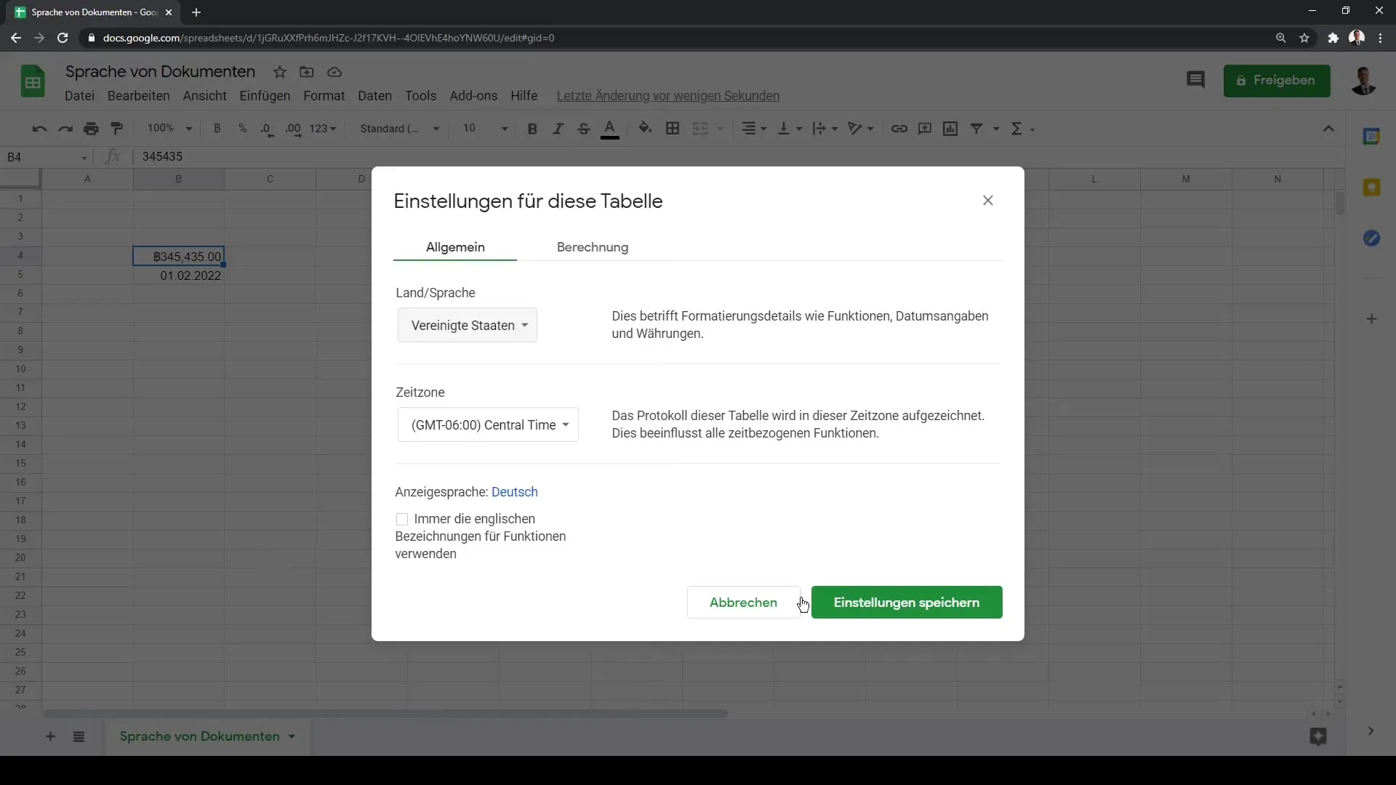Collapse the toolbar with up chevron
The width and height of the screenshot is (1396, 785).
pos(1328,129)
